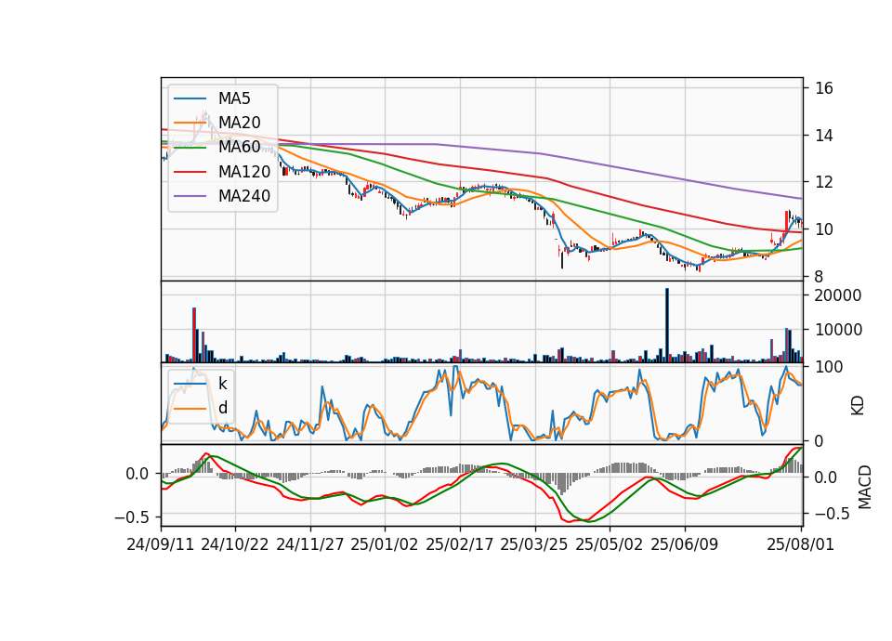The image size is (892, 641).
Task: Click the tall red volume bar in late September
Action: tap(194, 335)
